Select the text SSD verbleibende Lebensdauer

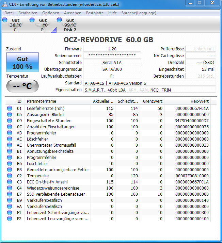pos(56,194)
